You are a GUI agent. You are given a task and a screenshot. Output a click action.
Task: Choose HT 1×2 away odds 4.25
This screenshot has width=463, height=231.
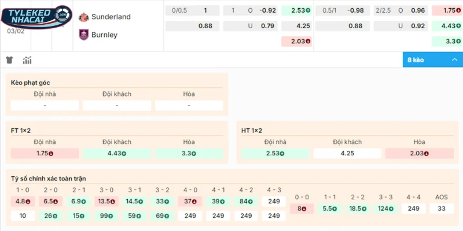[347, 154]
